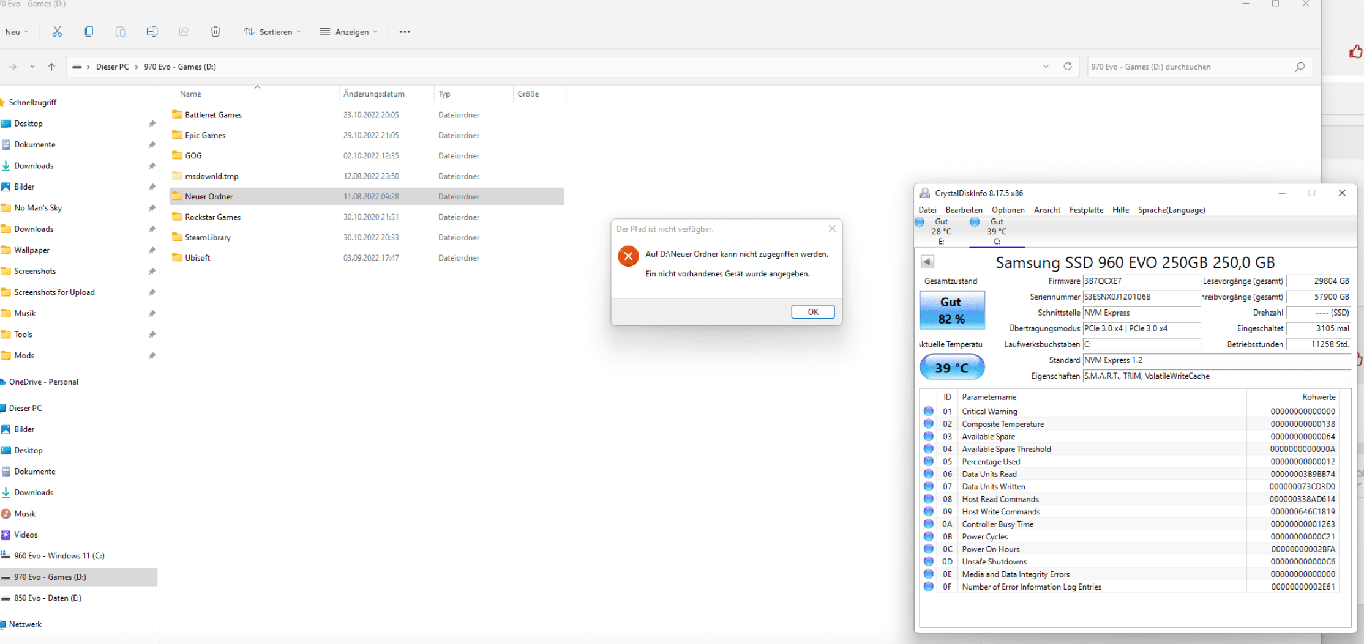Confirm the error dialog with OK
1364x644 pixels.
coord(812,312)
